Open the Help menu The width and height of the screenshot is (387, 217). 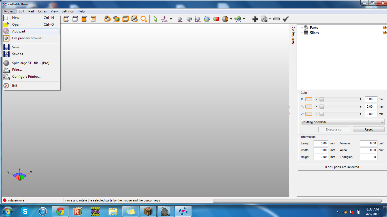pyautogui.click(x=81, y=11)
